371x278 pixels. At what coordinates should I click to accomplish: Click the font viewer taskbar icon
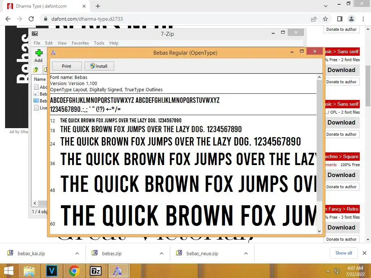118,271
